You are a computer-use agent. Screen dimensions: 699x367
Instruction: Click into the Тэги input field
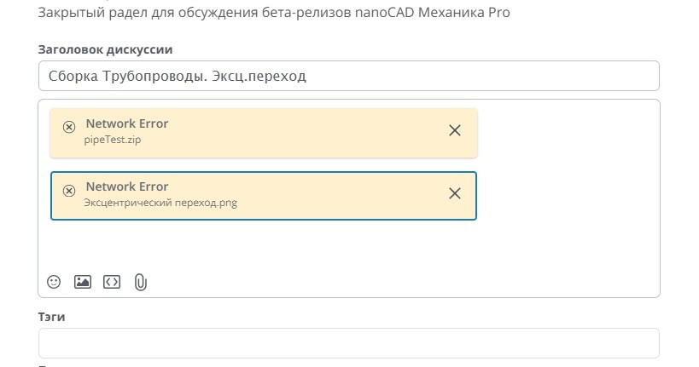tap(348, 343)
